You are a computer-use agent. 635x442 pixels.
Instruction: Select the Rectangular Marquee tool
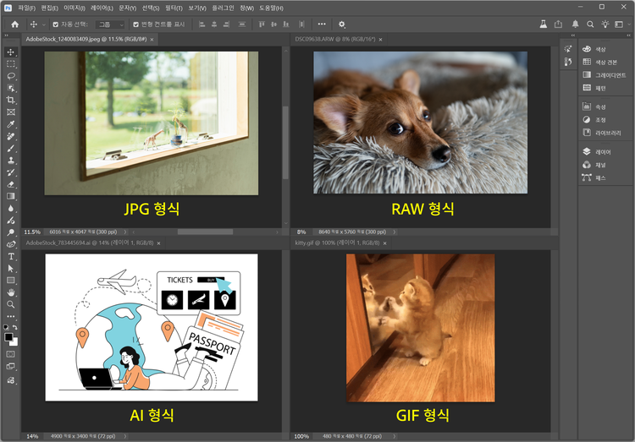click(10, 64)
